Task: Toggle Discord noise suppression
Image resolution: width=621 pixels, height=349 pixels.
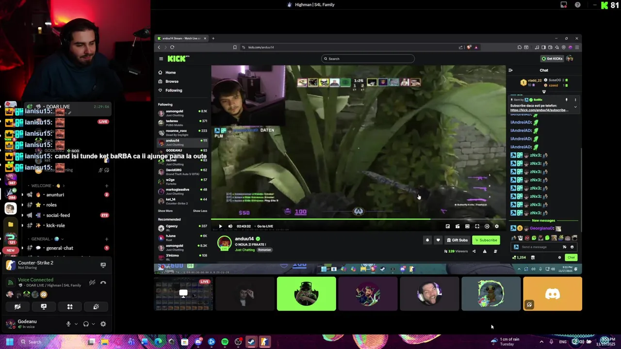Action: tap(92, 283)
